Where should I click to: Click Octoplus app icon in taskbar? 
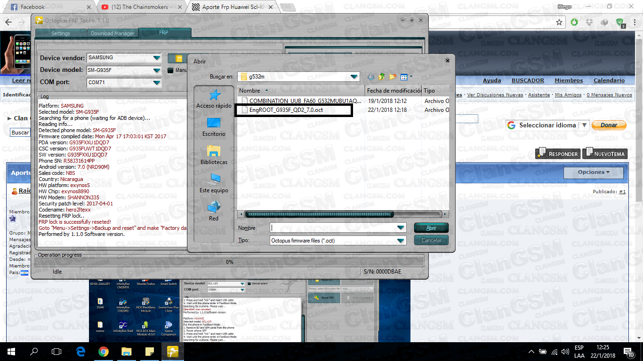(172, 352)
